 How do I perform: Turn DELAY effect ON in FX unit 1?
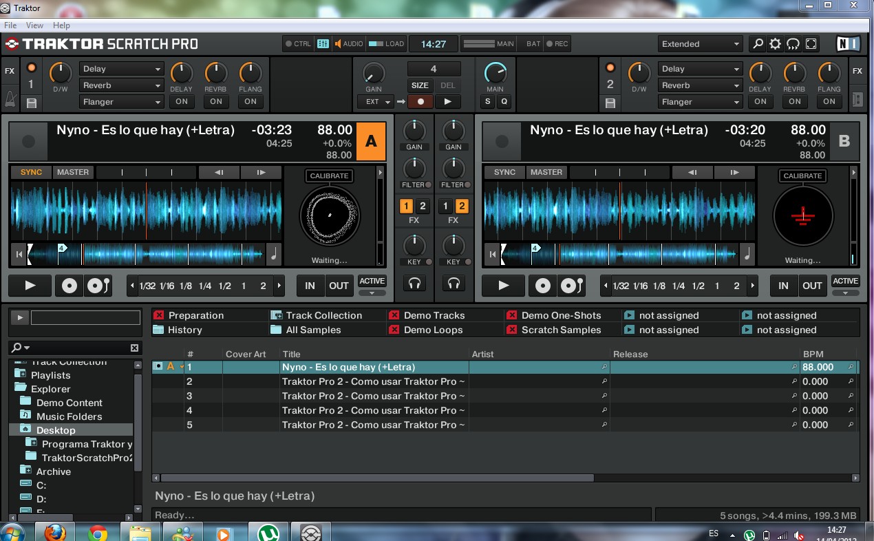coord(182,101)
